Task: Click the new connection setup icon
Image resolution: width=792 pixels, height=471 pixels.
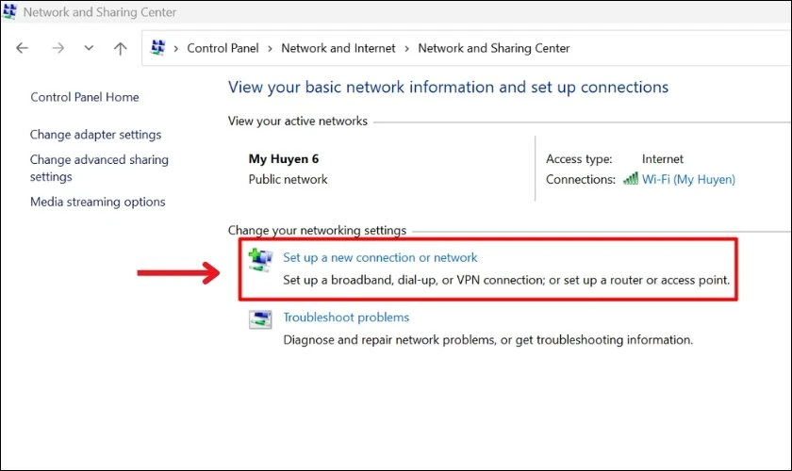Action: click(260, 259)
